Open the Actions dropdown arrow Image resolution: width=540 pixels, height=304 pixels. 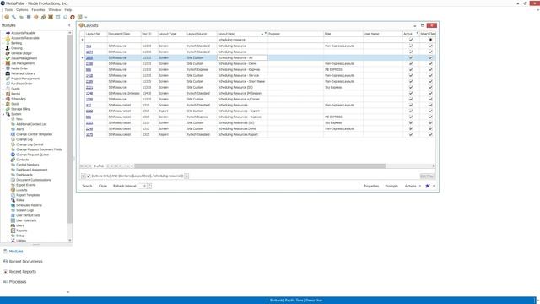420,186
